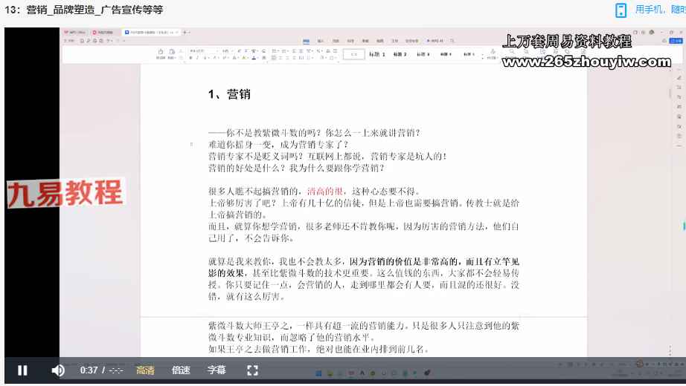This screenshot has width=686, height=386.
Task: Select the WPS AI ribbon tab
Action: click(435, 41)
